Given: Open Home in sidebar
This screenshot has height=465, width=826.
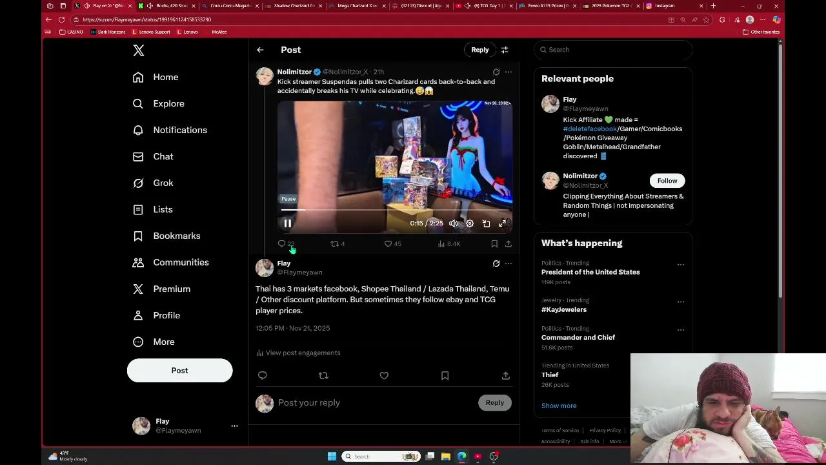Looking at the screenshot, I should click(x=156, y=77).
